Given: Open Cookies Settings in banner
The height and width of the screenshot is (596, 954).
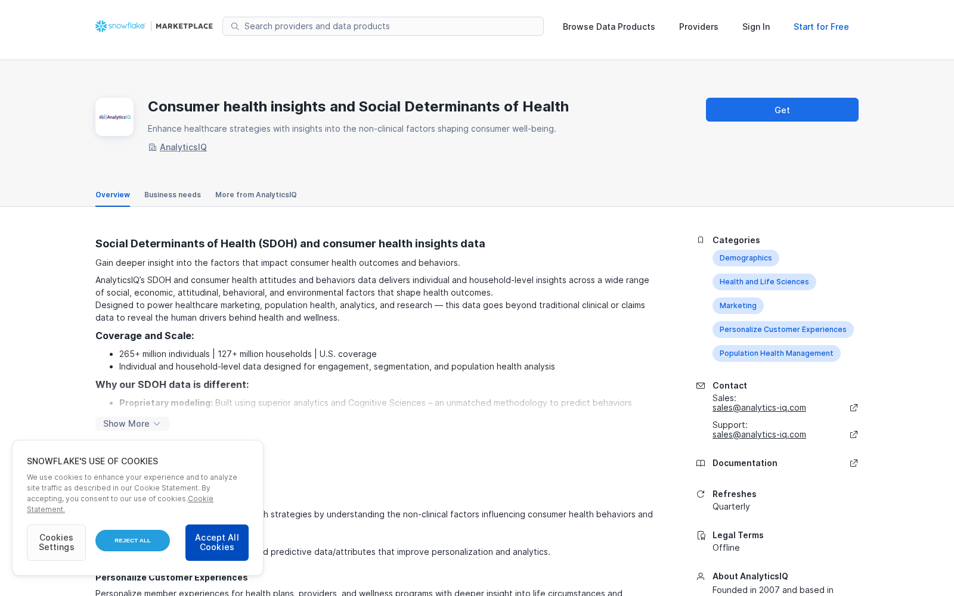Looking at the screenshot, I should click(x=56, y=542).
